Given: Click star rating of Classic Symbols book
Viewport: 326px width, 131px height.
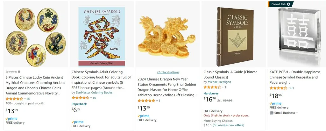Looking at the screenshot, I should [x=212, y=87].
